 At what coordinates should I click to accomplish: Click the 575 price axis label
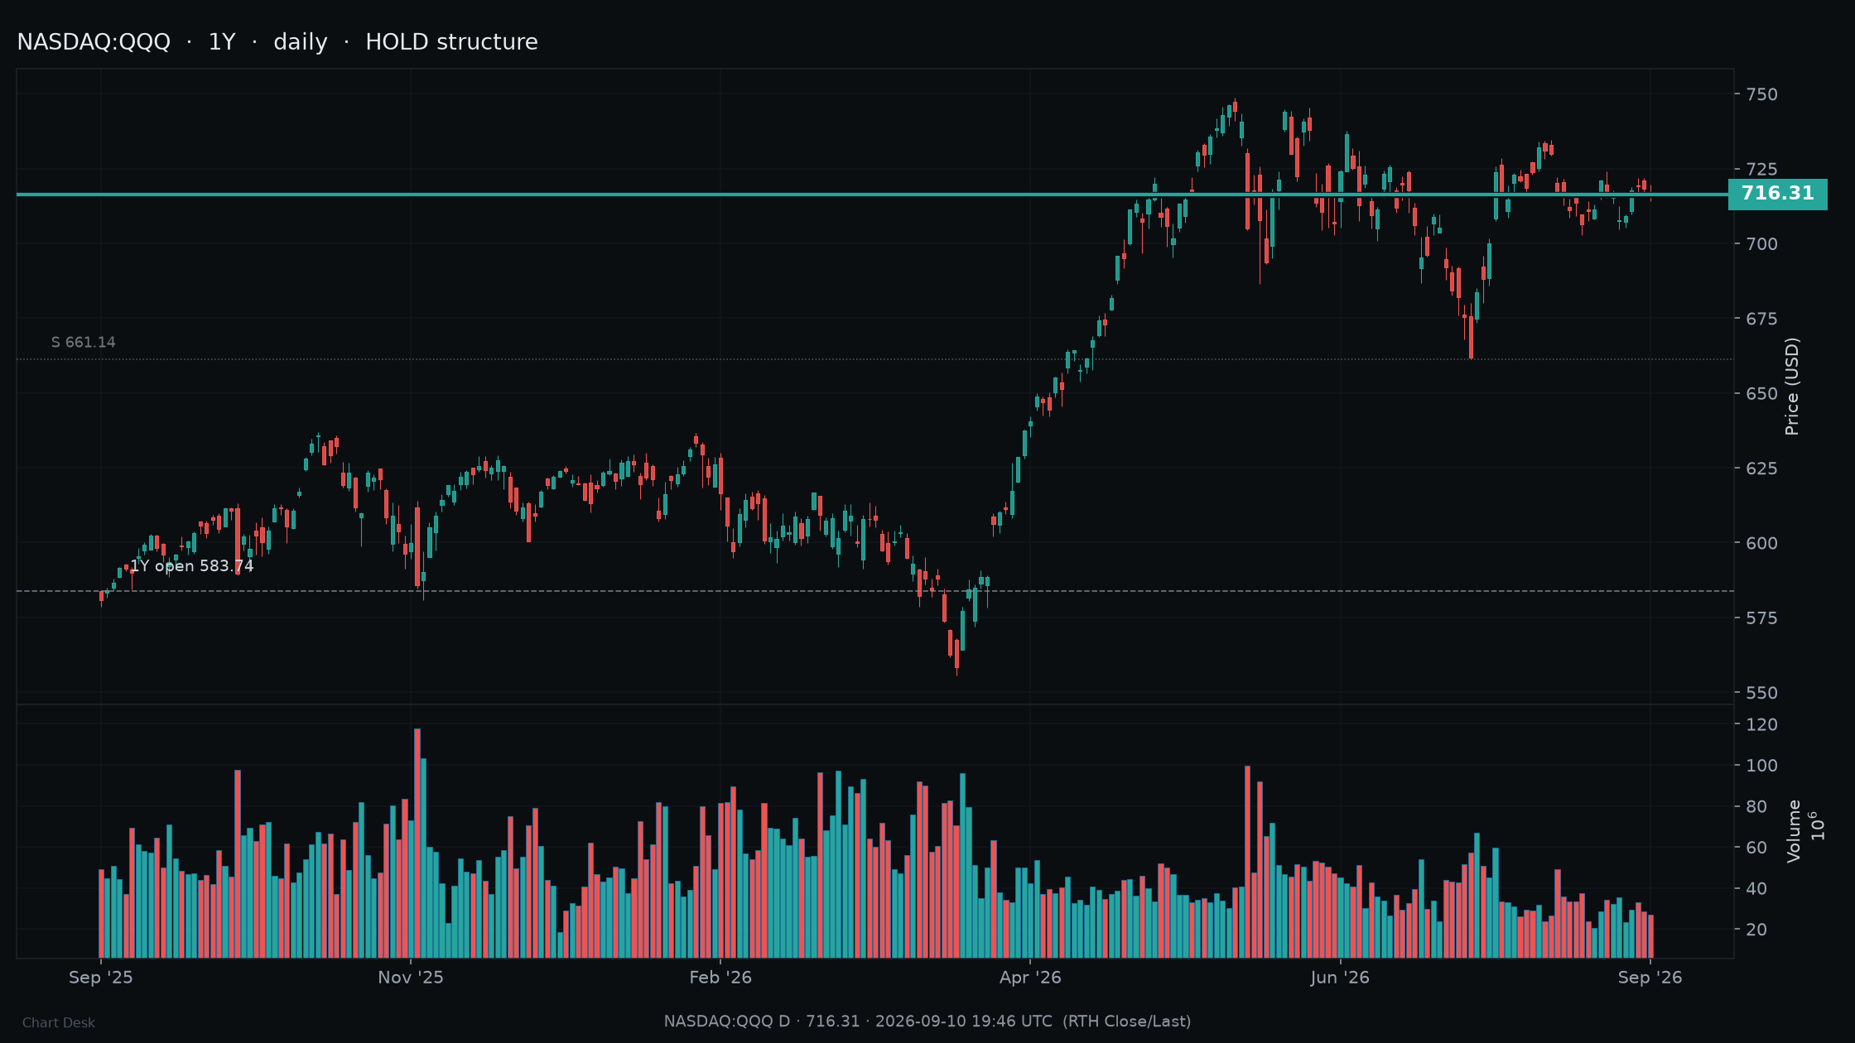click(1762, 618)
